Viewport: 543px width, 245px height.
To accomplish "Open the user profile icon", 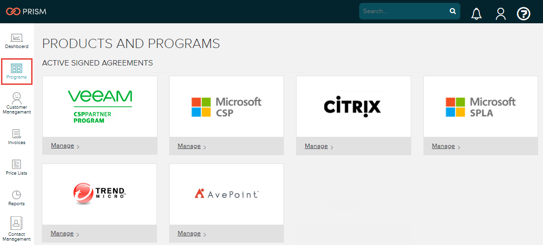I will (500, 14).
